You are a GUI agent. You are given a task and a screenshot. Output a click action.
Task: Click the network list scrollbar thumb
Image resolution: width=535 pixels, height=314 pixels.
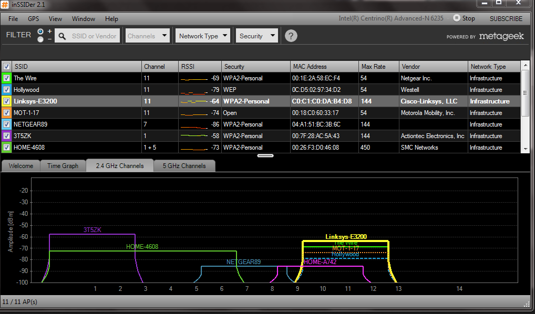[x=526, y=92]
